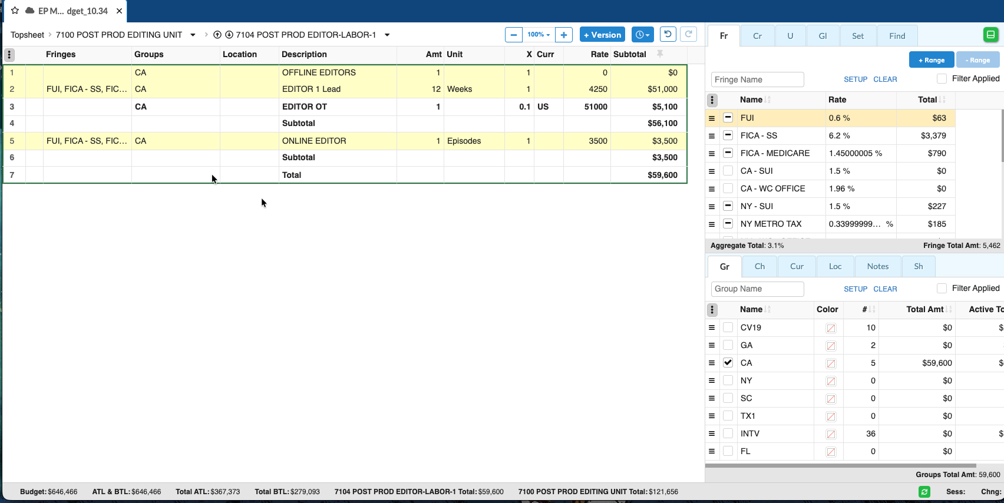This screenshot has width=1004, height=503.
Task: Check the CA - WC OFFICE fringe checkbox
Action: pos(728,188)
